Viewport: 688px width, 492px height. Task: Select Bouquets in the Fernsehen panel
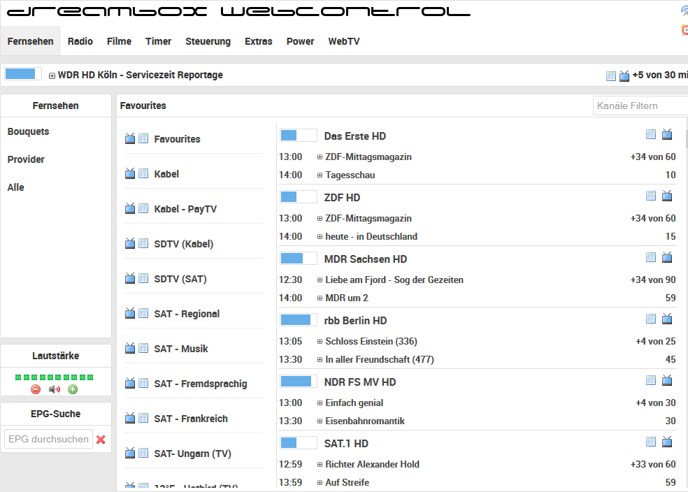point(29,131)
